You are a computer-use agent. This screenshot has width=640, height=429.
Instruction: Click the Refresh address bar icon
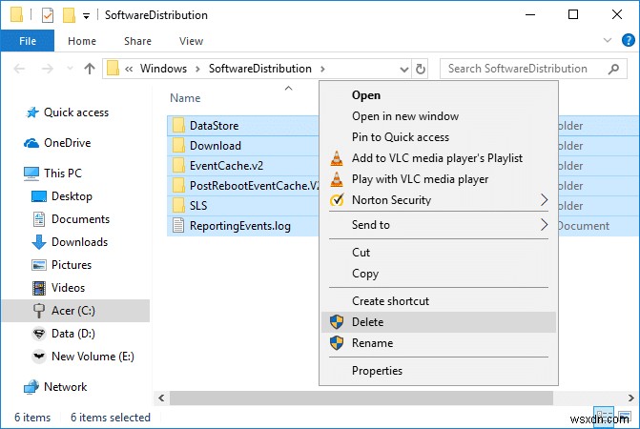[421, 69]
